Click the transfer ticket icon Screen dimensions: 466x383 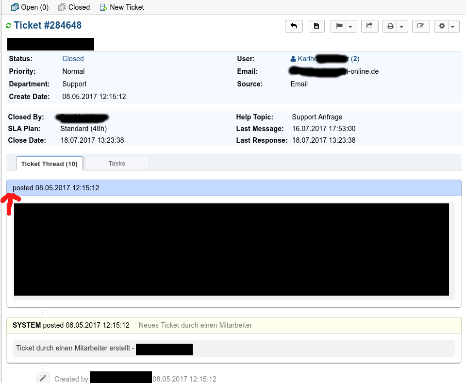tap(369, 26)
